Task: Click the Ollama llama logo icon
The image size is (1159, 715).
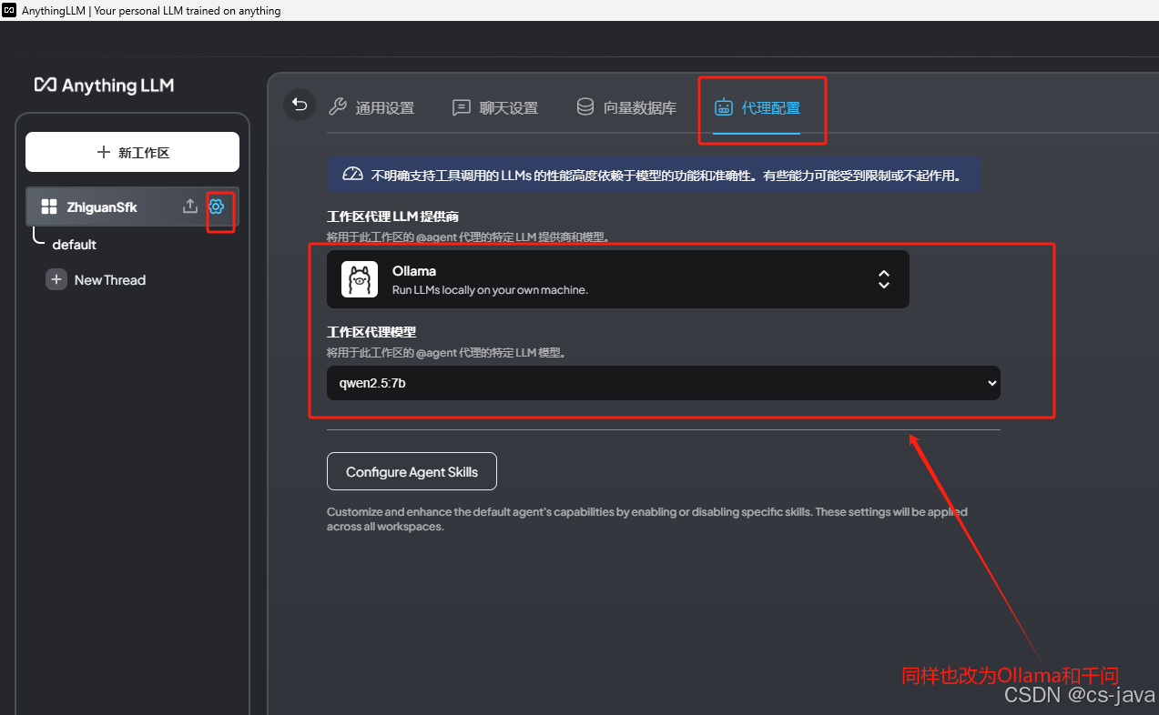Action: click(360, 279)
